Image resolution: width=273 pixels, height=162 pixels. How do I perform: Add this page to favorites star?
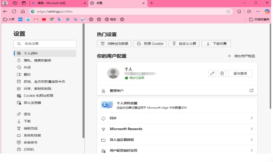[x=229, y=12]
